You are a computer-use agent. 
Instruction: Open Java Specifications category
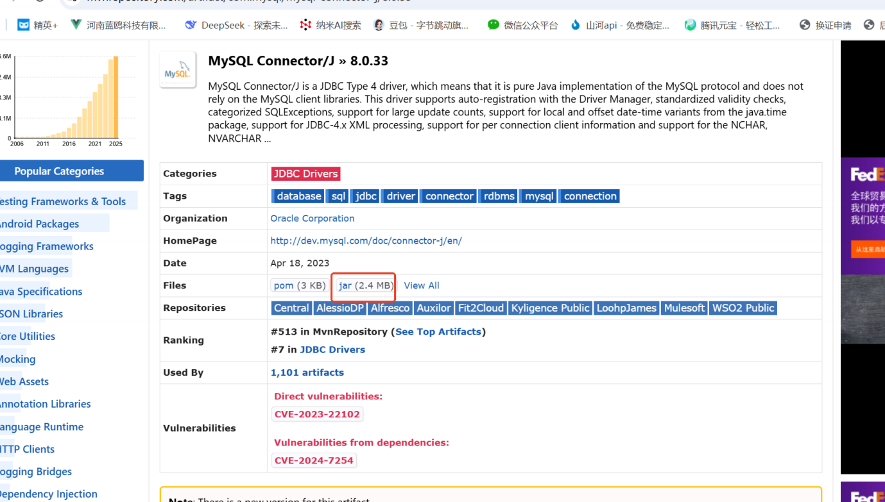click(41, 292)
